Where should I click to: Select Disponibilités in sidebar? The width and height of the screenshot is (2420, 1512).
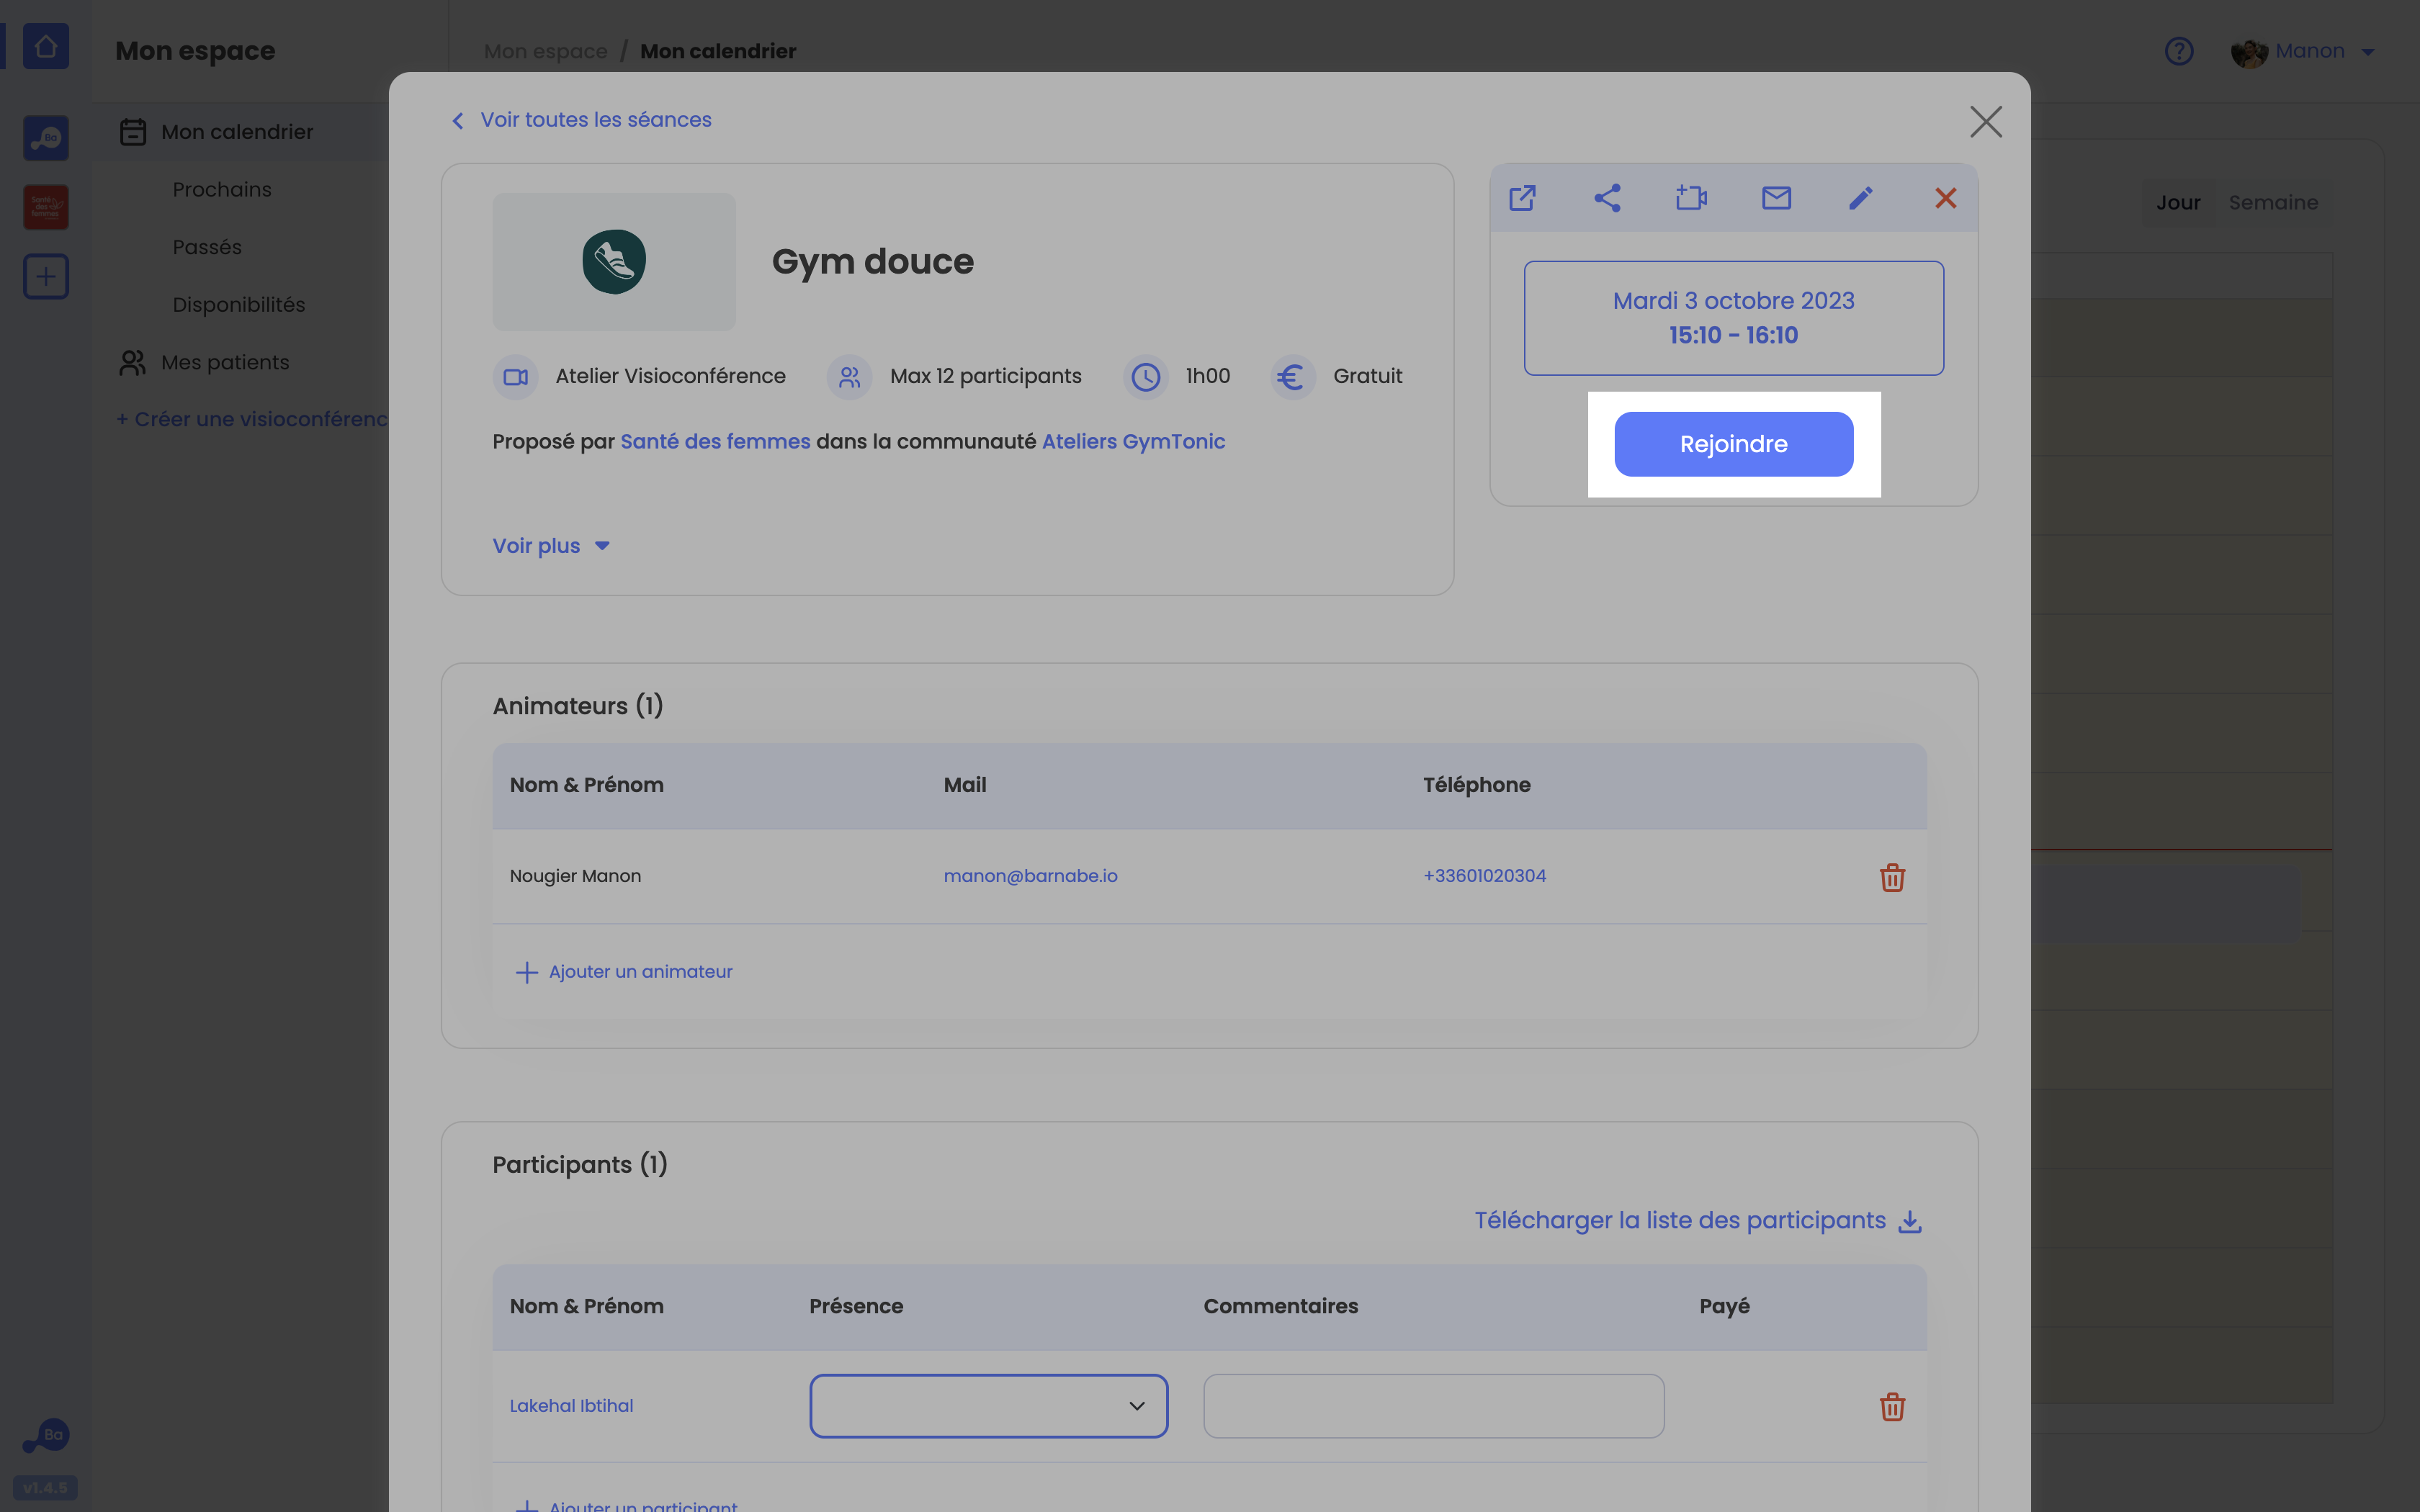tap(239, 305)
